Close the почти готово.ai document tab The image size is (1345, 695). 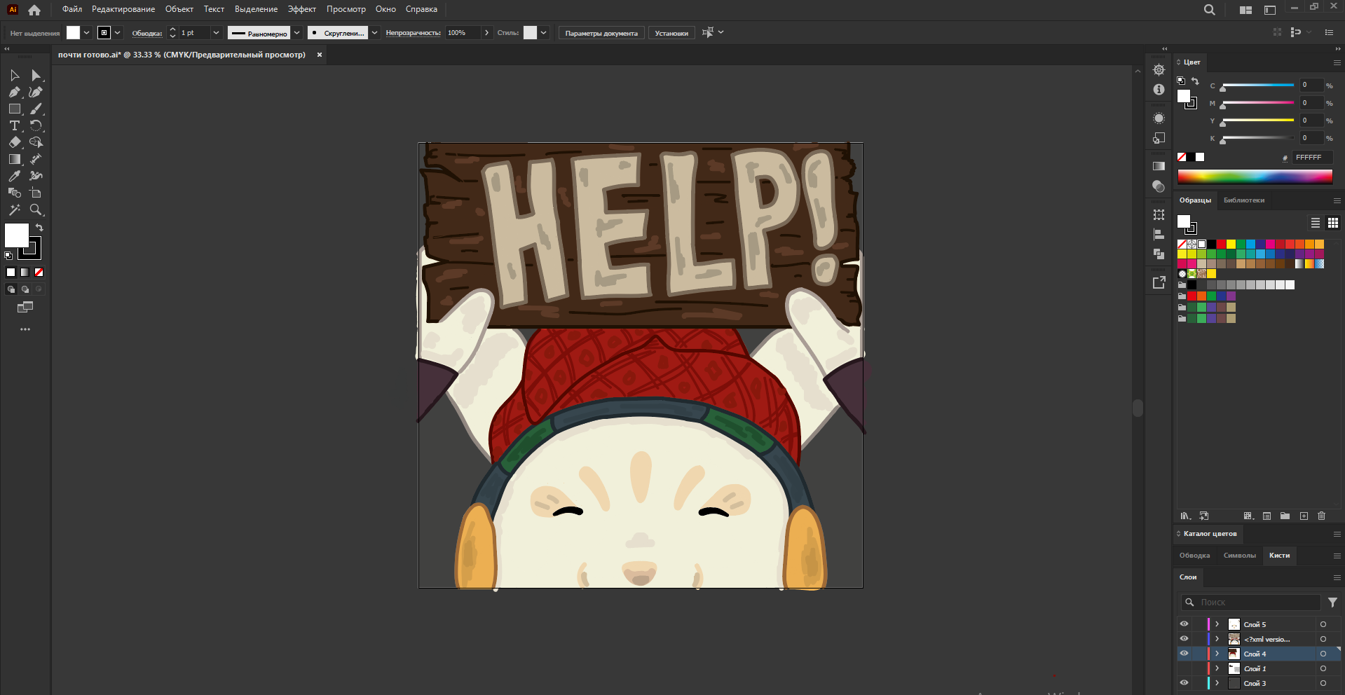pyautogui.click(x=320, y=55)
